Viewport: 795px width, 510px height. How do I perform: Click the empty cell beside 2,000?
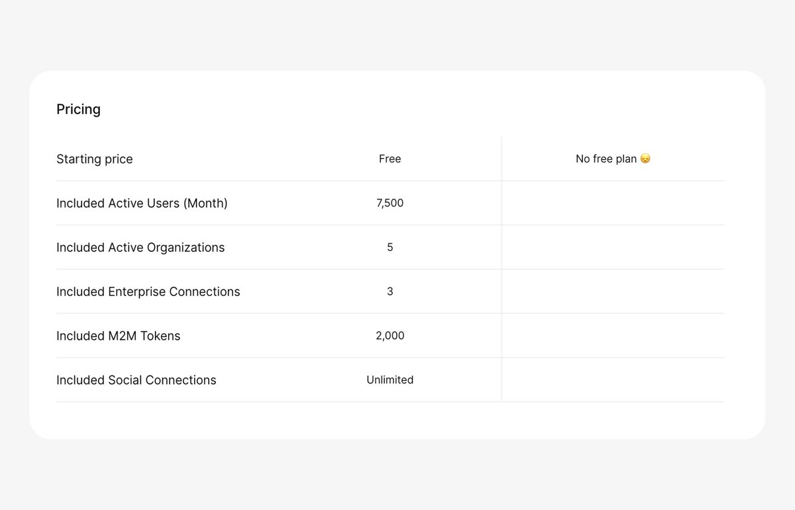pos(613,336)
